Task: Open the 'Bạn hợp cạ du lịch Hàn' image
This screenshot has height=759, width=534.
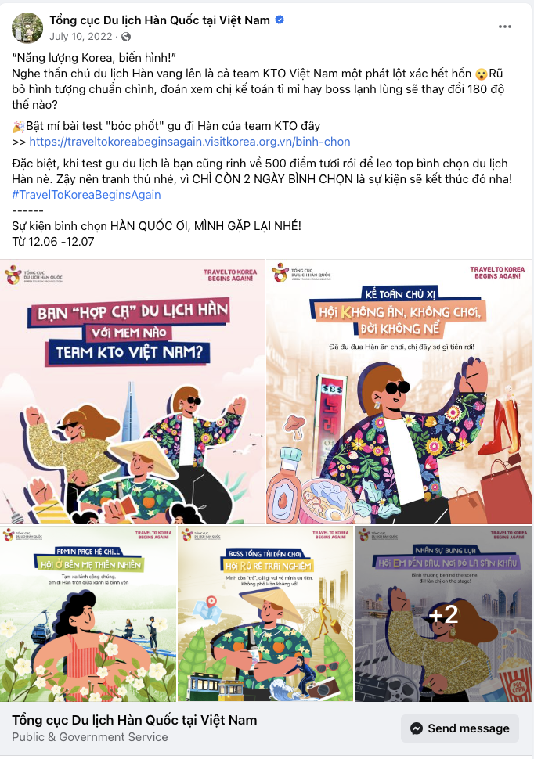Action: coord(132,391)
